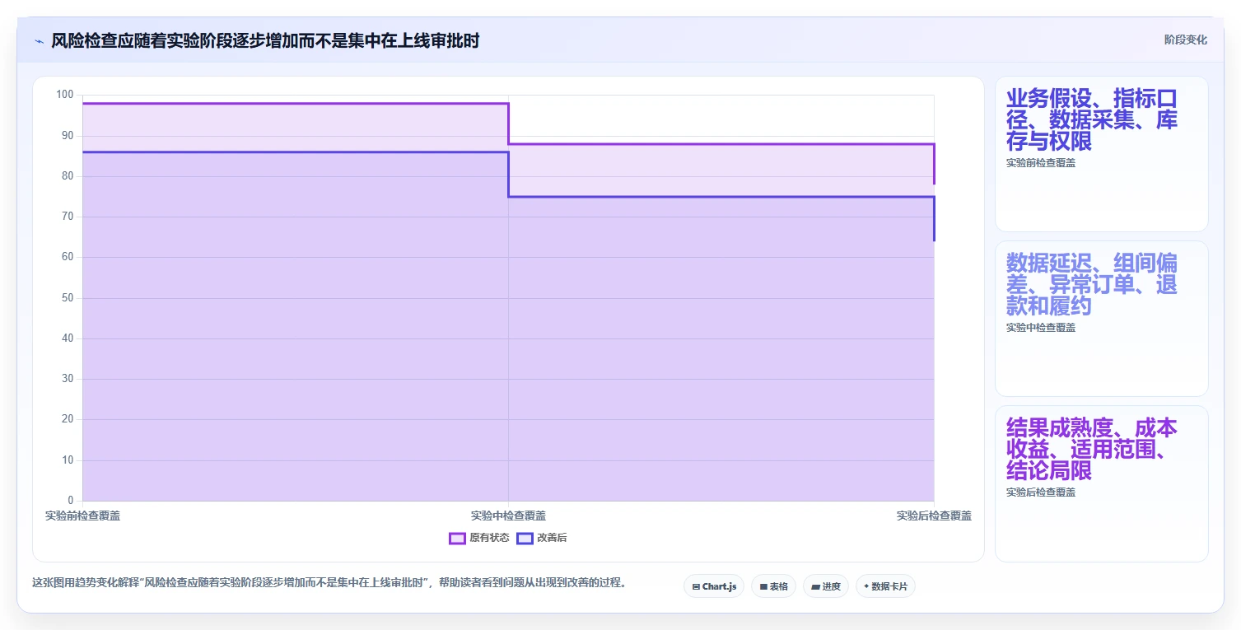Open the 业务假设、指标口径 card

point(1102,154)
